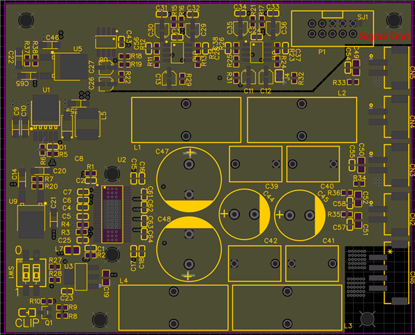
Task: Select the L1 inductor footprint outline
Action: coord(186,120)
